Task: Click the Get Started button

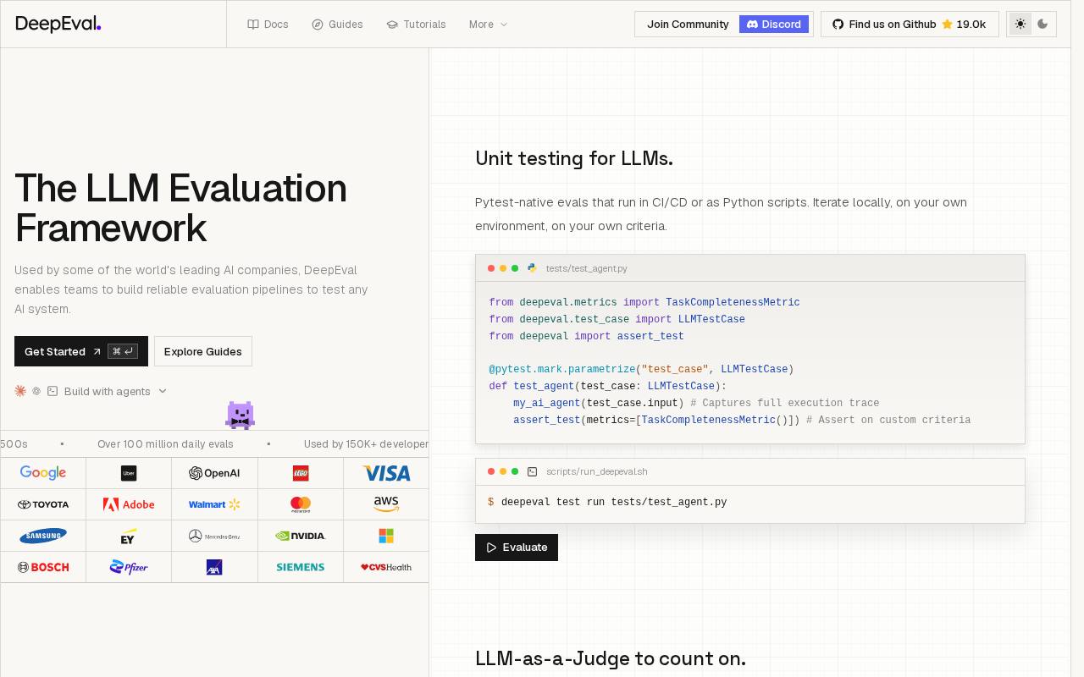Action: 81,351
